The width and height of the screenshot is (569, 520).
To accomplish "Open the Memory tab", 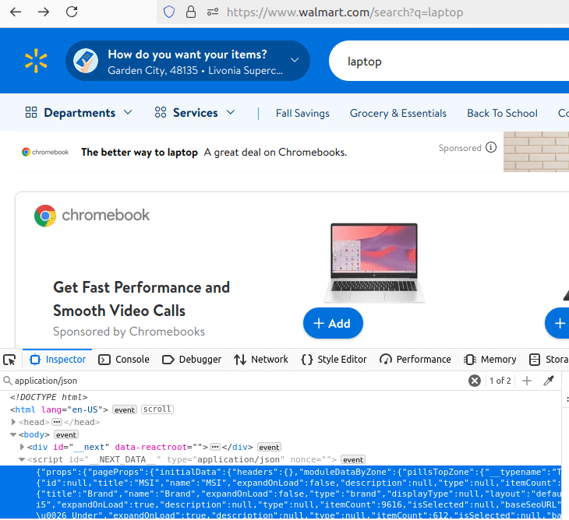I will coord(489,360).
